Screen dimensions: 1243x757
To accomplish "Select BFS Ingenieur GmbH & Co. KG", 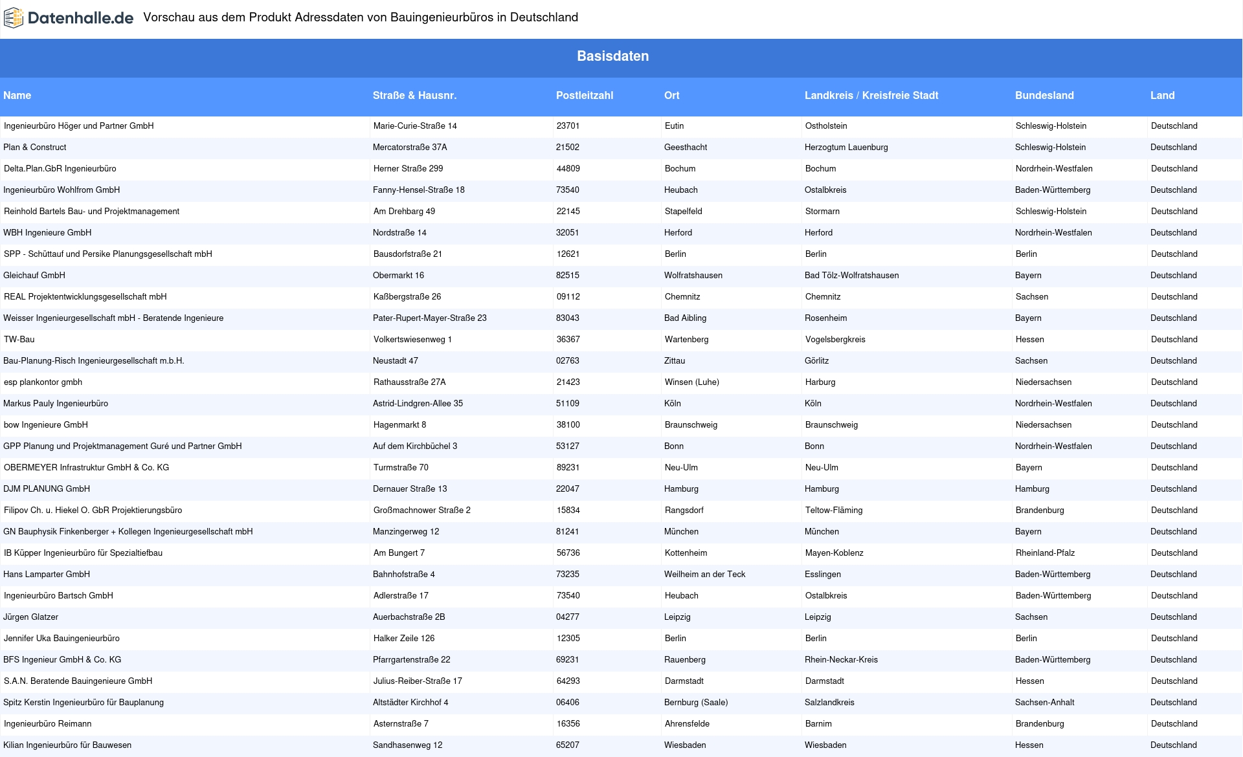I will pos(62,660).
